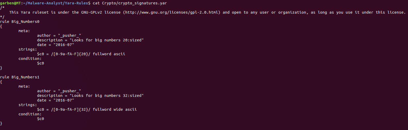Click the 20:sized description text
Screen dimensions: 408x130
coord(106,40)
